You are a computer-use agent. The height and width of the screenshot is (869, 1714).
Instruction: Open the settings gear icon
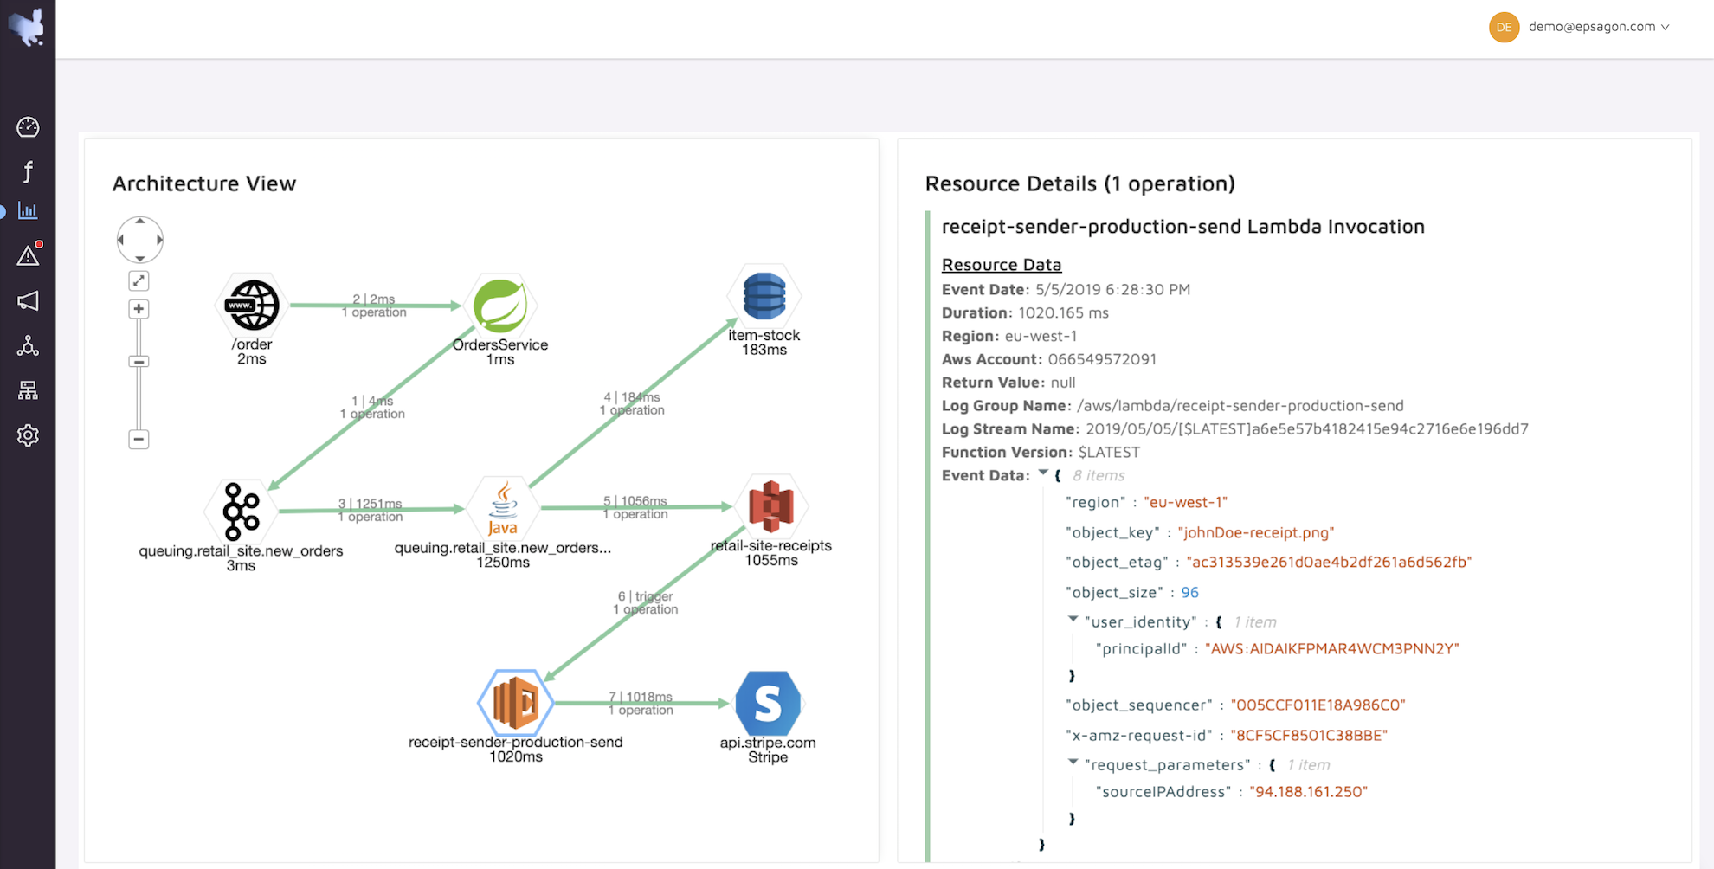click(x=28, y=435)
